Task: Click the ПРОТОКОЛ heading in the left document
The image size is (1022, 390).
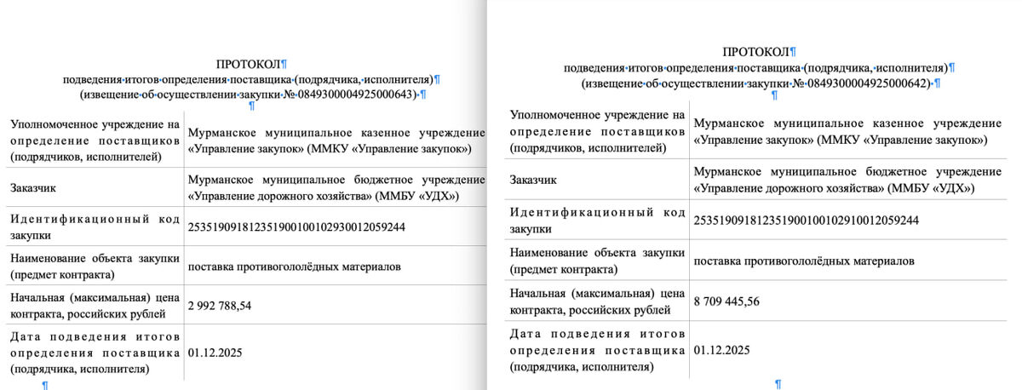Action: pos(248,65)
